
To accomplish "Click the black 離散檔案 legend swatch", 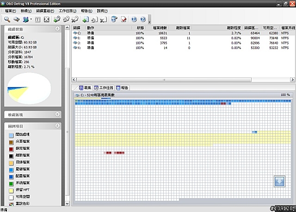I will [x=11, y=156].
